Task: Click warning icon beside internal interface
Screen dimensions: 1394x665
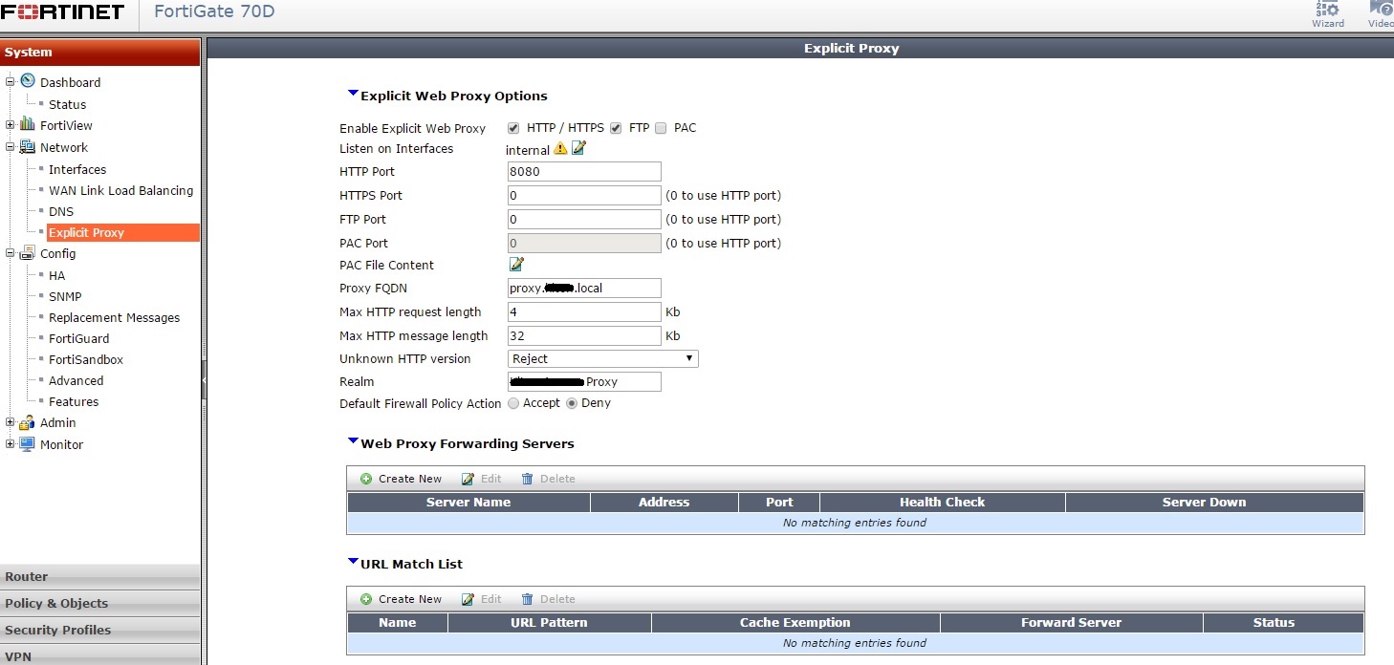Action: pos(561,148)
